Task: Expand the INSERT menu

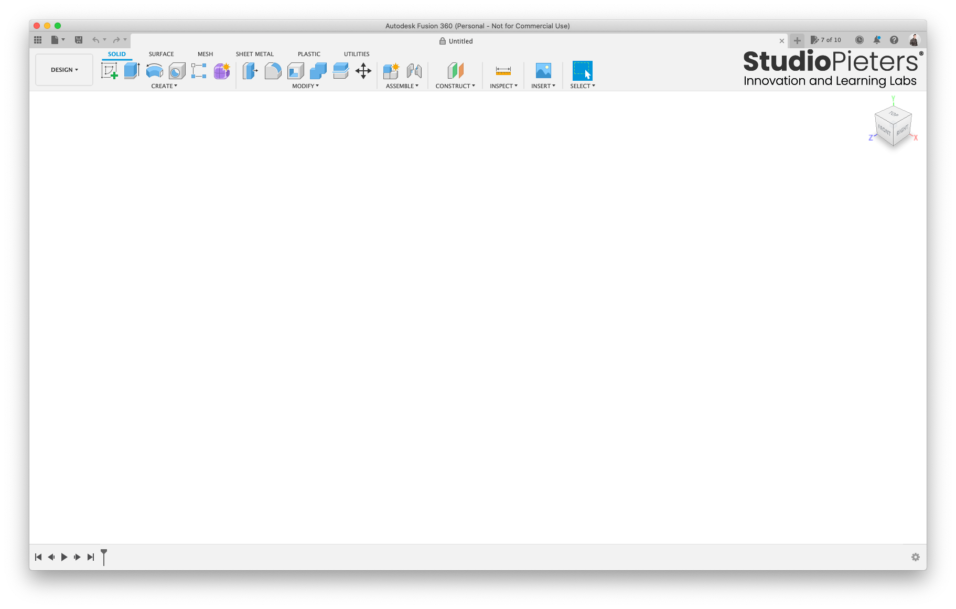Action: [x=543, y=86]
